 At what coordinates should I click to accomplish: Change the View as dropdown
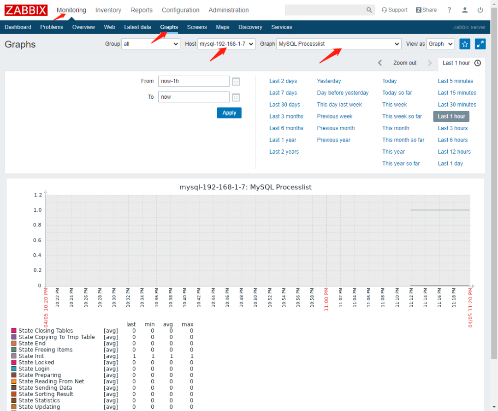click(x=440, y=44)
